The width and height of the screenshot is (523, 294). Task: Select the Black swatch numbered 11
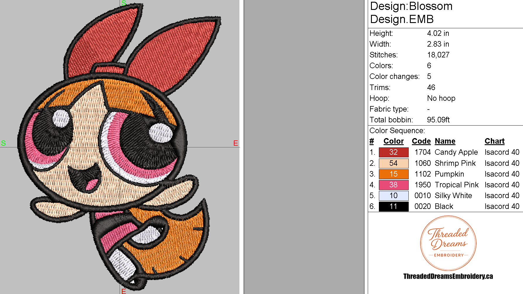tap(393, 206)
